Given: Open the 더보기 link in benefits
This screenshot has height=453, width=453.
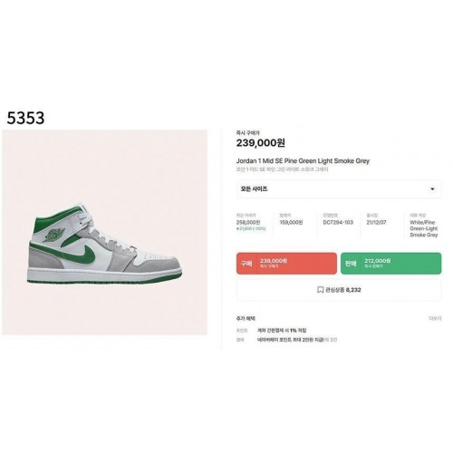Looking at the screenshot, I should tap(435, 319).
